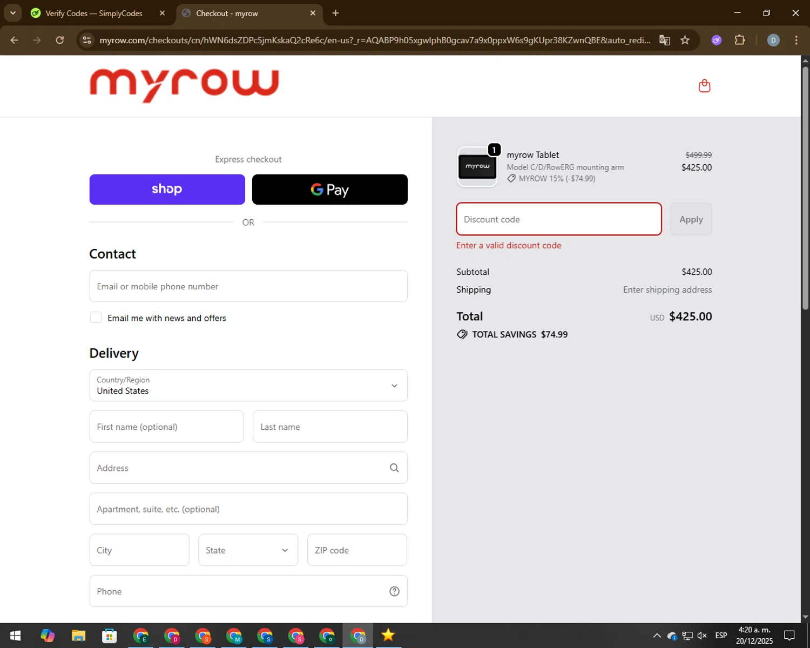
Task: Click 'Enter a valid discount code' error text
Action: [509, 245]
